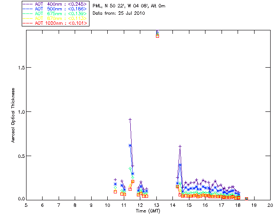The width and height of the screenshot is (278, 222).
Task: Click the x-axis tick label '19'
Action: (254, 205)
